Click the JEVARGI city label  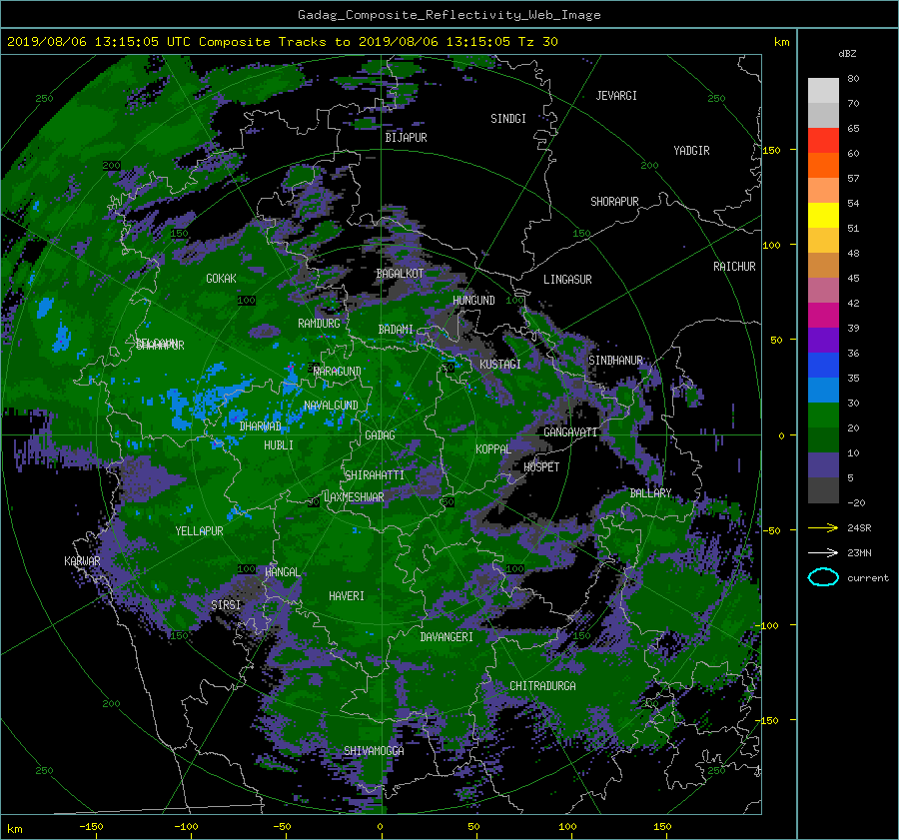(x=616, y=96)
